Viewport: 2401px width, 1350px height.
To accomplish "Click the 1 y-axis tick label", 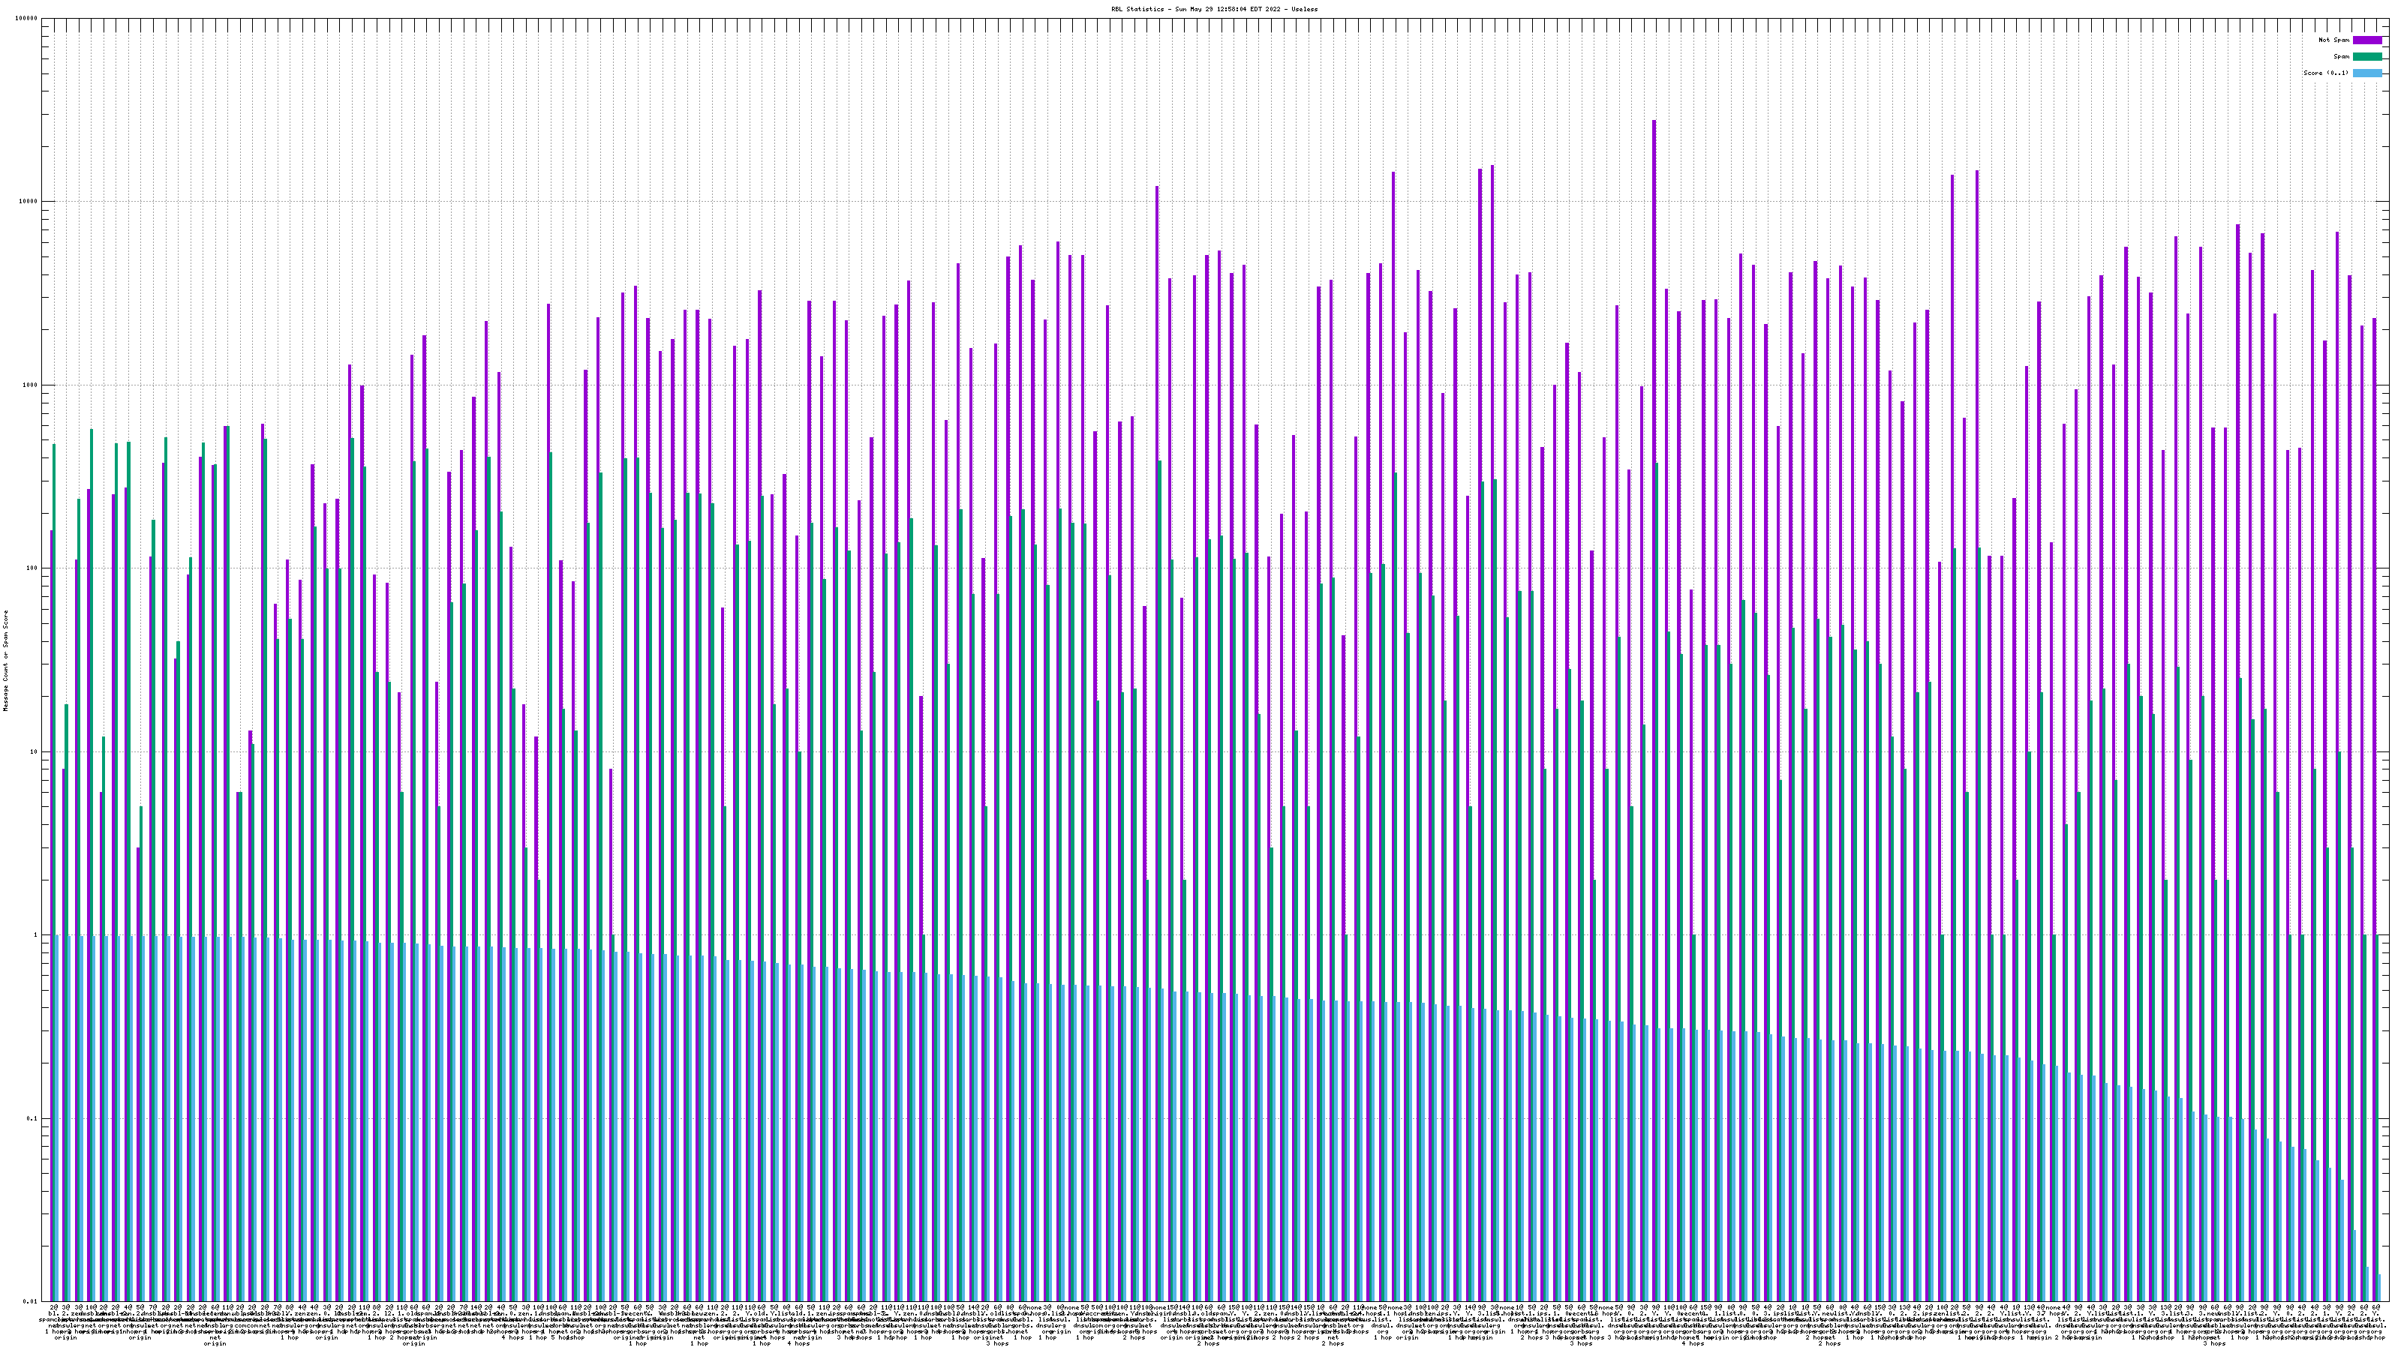I will [x=36, y=935].
